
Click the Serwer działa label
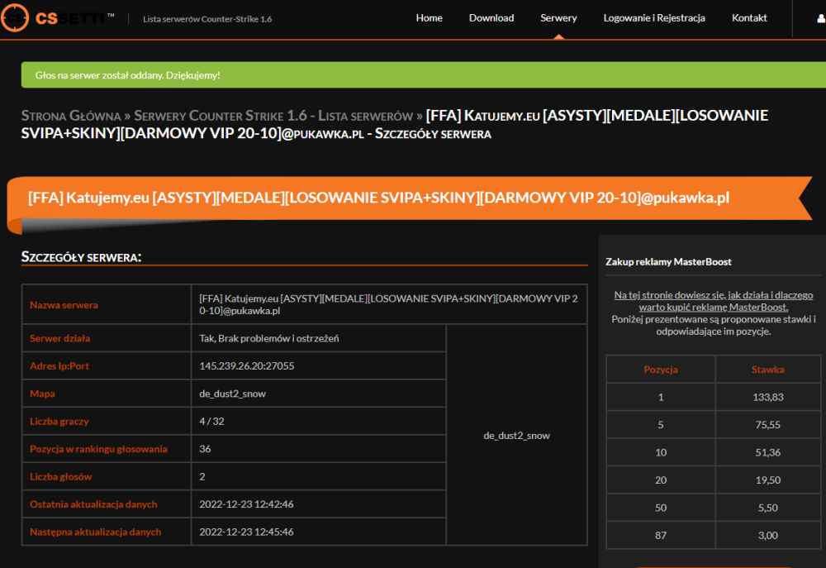tap(59, 339)
